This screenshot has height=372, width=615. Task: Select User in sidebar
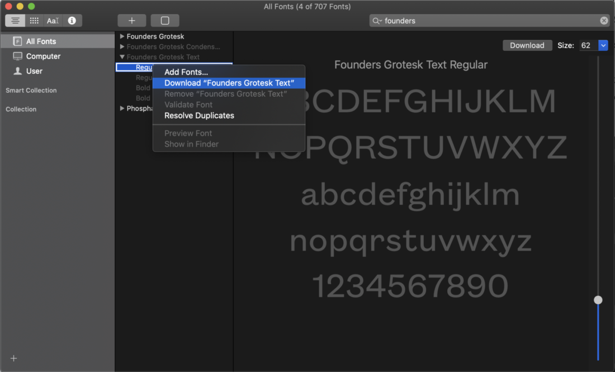[x=57, y=71]
